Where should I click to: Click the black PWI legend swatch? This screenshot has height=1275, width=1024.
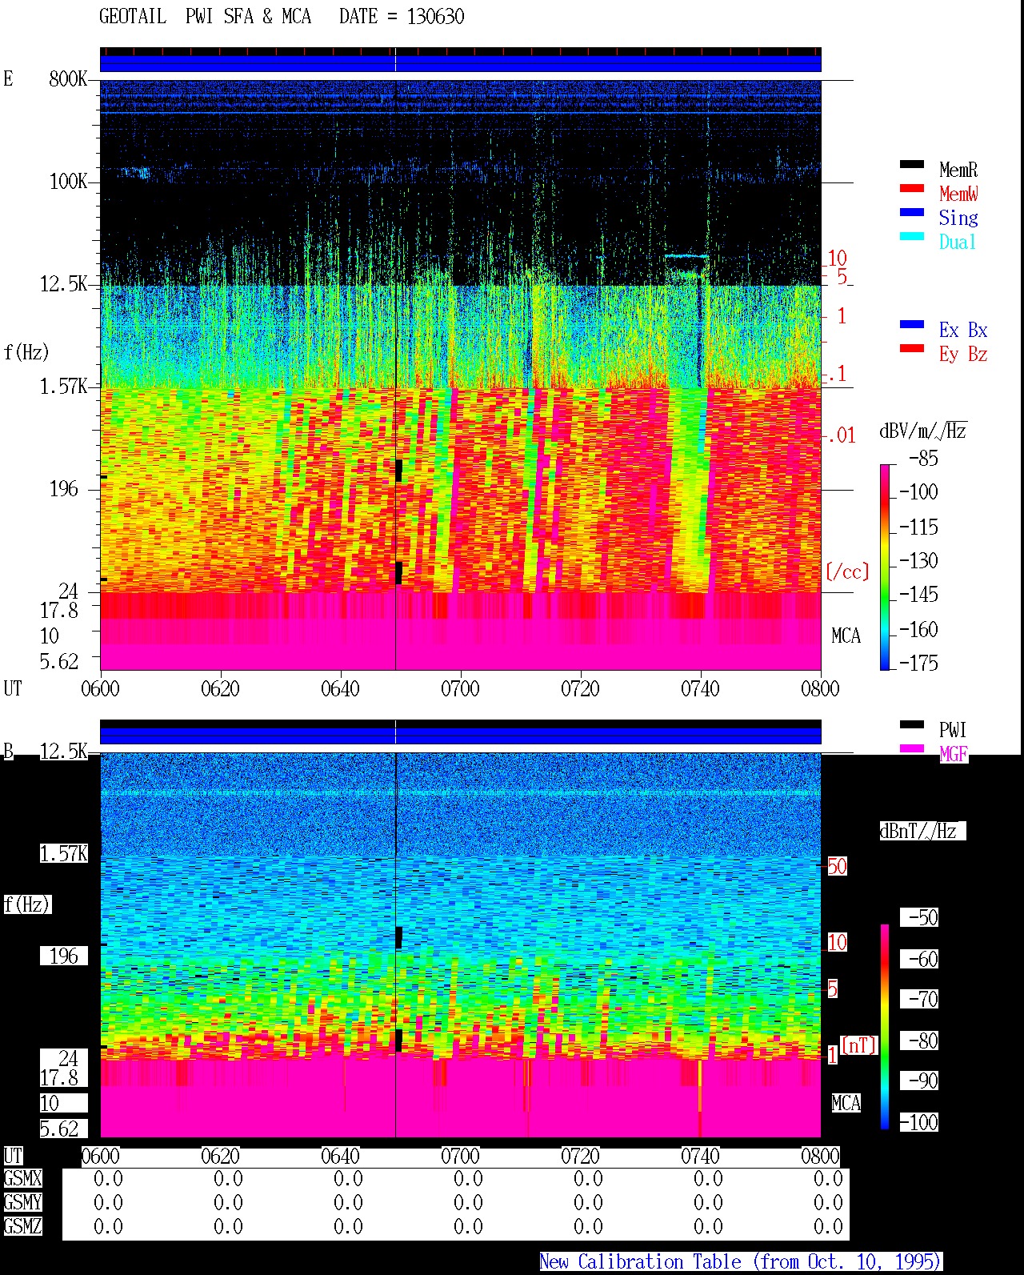pyautogui.click(x=911, y=725)
